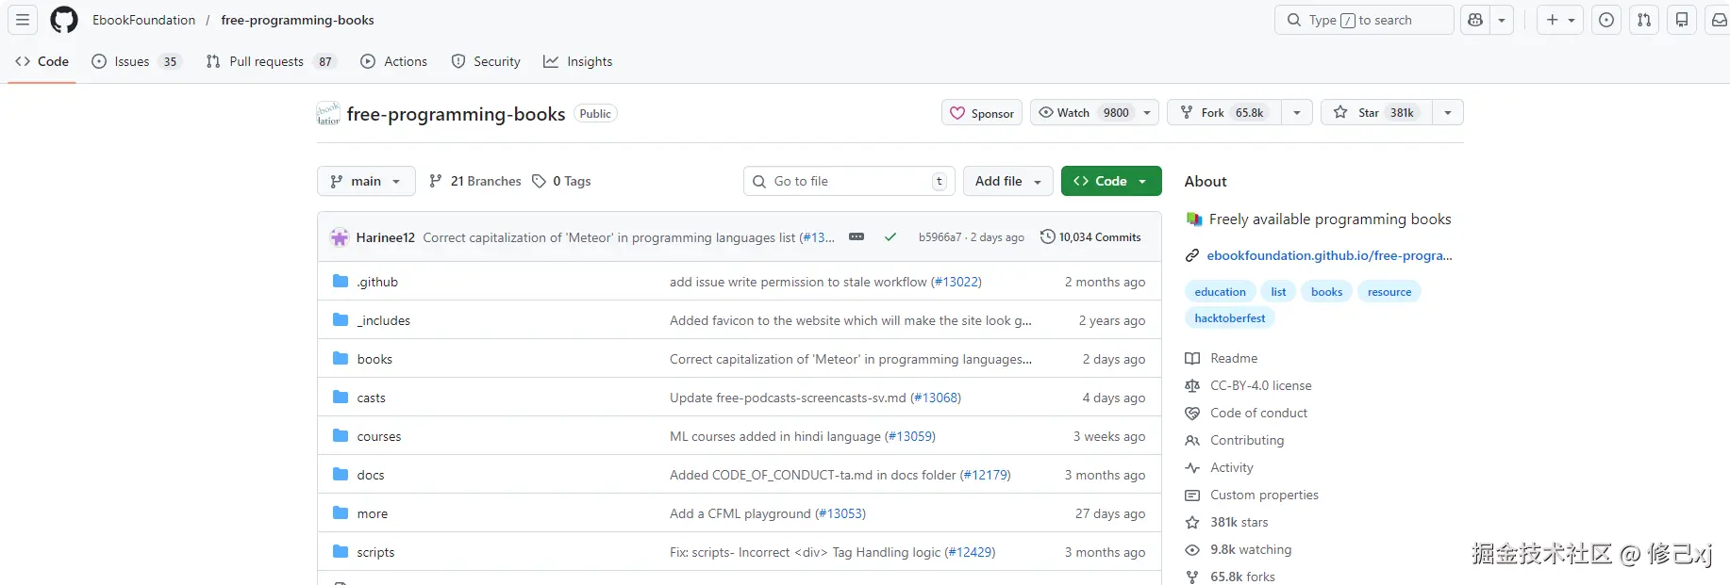This screenshot has width=1730, height=585.
Task: Expand the green Code dropdown
Action: click(1110, 181)
